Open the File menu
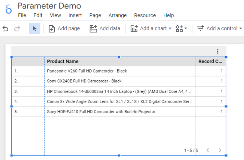This screenshot has width=244, height=160. coord(22,15)
